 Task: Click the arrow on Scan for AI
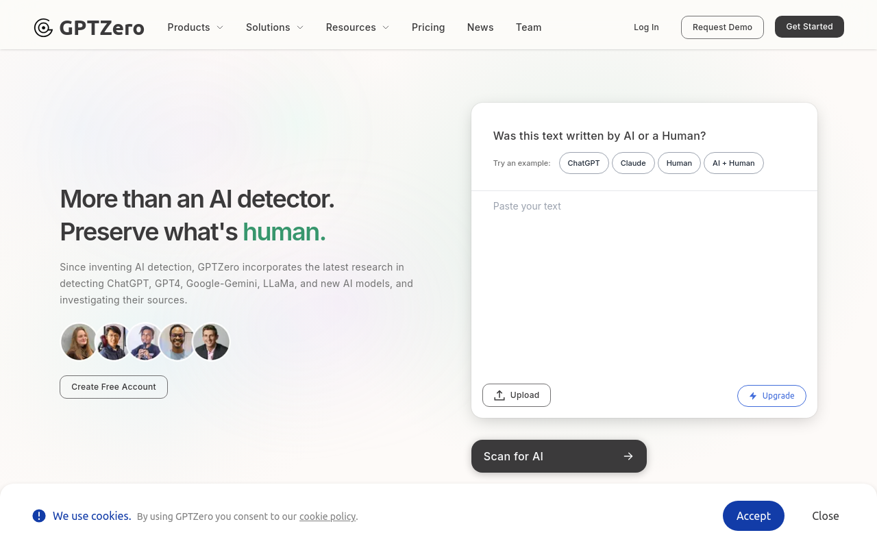pos(628,456)
